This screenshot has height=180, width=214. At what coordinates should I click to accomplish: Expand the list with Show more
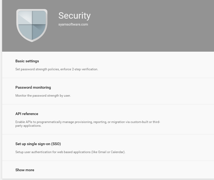click(x=25, y=170)
